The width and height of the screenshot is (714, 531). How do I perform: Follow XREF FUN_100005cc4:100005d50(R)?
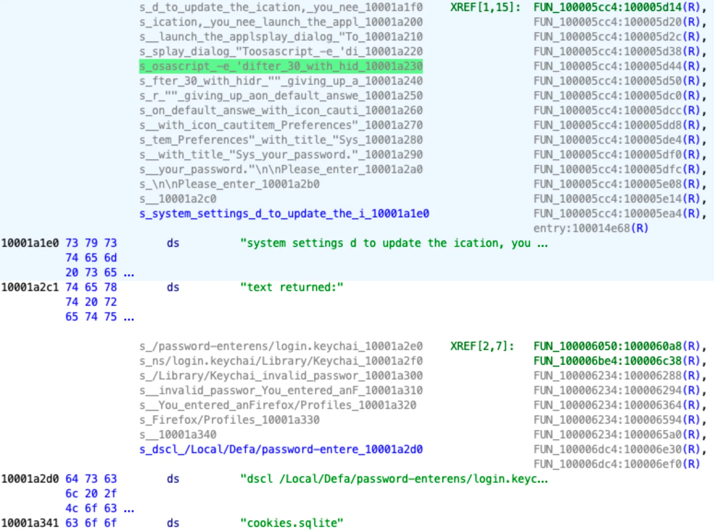[x=617, y=81]
